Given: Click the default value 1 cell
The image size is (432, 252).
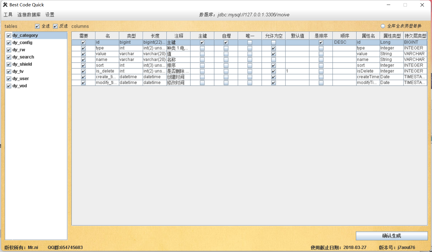Looking at the screenshot, I should 298,71.
